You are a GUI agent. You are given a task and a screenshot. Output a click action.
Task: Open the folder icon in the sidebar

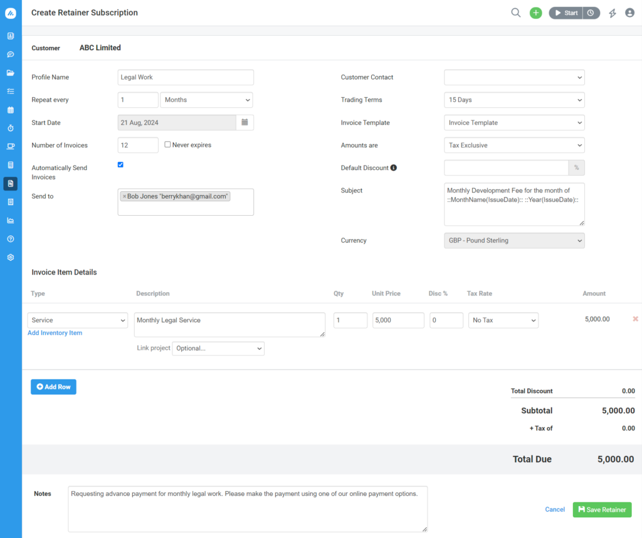(x=11, y=73)
